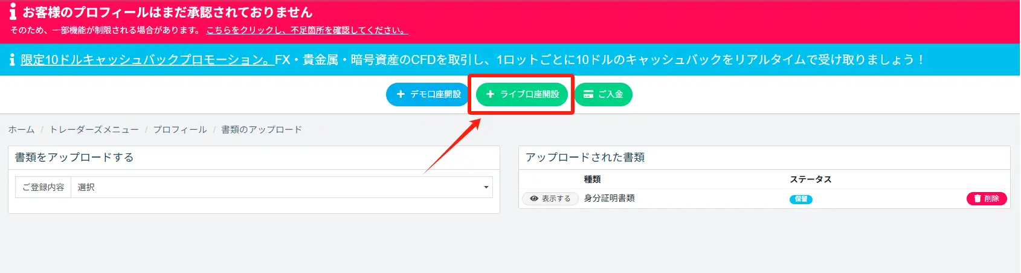
Task: Click the 種類 column header
Action: (x=592, y=179)
